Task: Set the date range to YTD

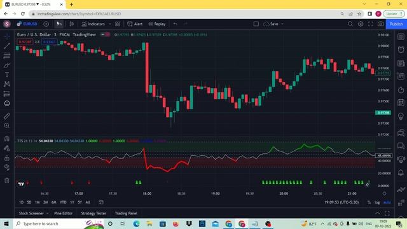Action: [x=63, y=202]
